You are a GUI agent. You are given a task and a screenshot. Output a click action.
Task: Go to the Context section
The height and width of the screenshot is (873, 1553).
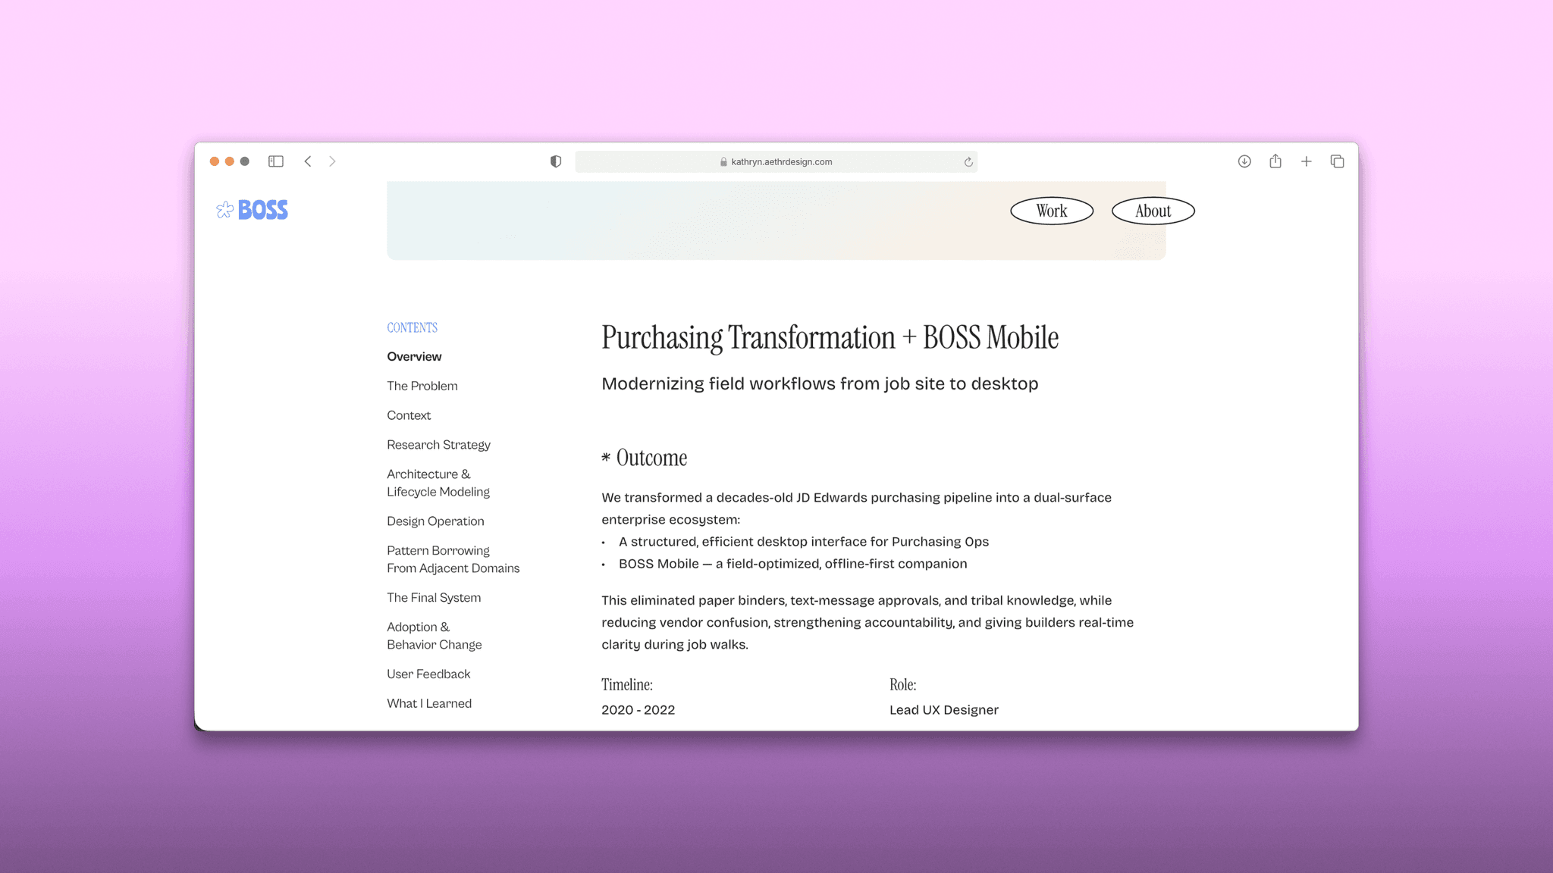coord(409,415)
